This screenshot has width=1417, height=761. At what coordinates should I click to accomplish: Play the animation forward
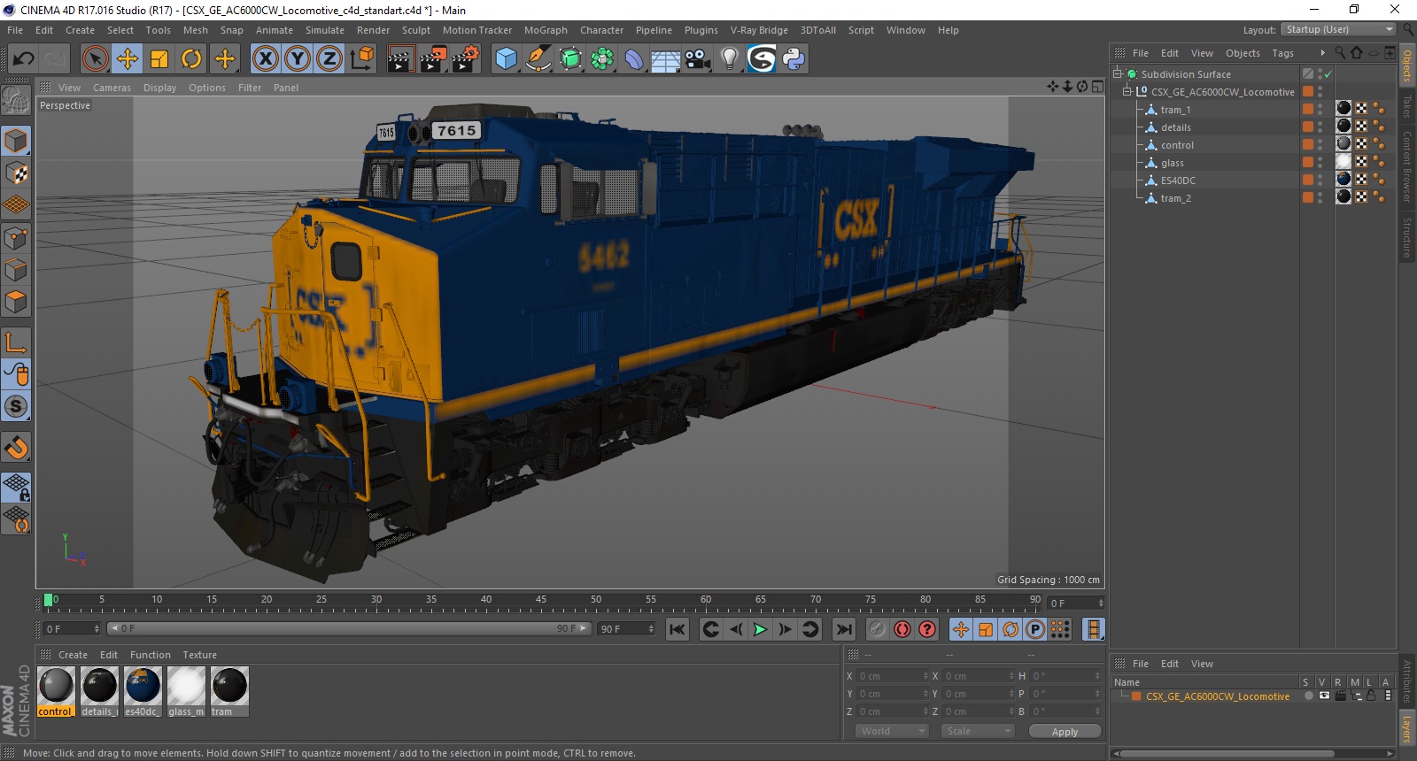(x=760, y=629)
